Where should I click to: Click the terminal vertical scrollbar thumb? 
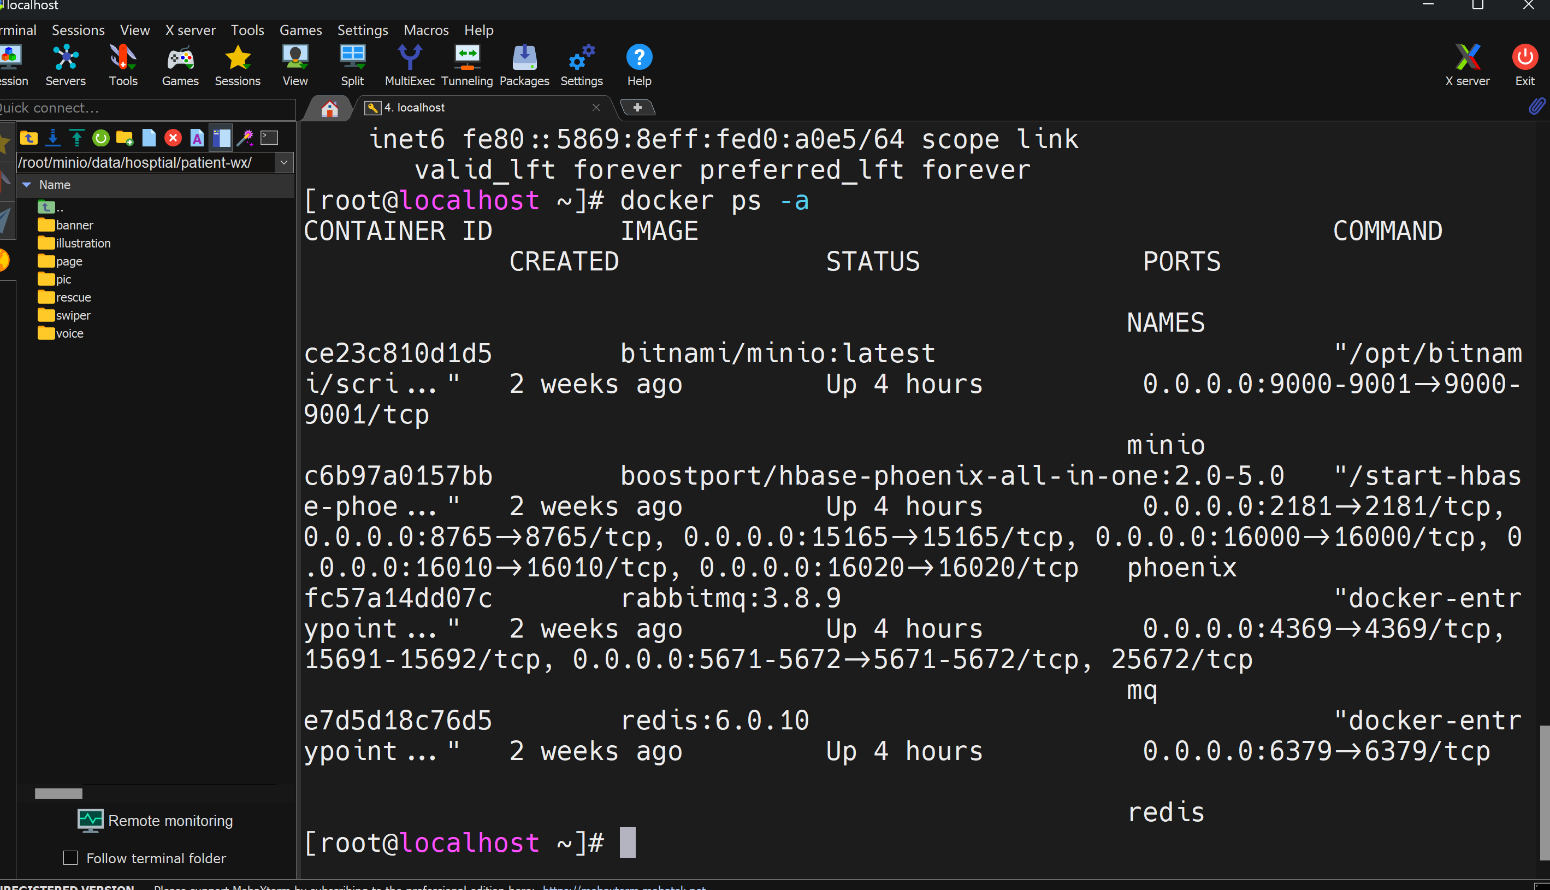point(1545,792)
